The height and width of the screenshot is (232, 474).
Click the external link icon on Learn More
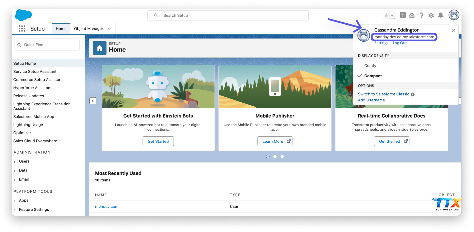click(x=289, y=141)
